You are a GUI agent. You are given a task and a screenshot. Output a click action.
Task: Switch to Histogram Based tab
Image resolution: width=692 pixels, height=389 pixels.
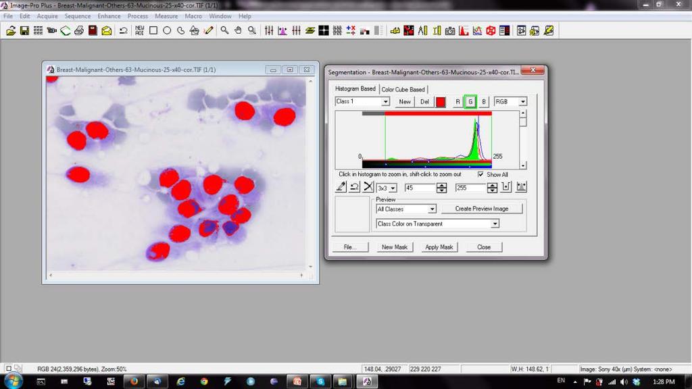pos(355,88)
